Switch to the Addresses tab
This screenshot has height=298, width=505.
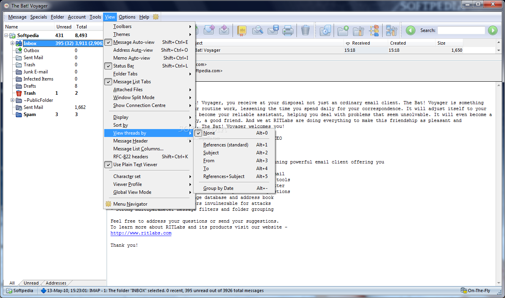pos(56,283)
